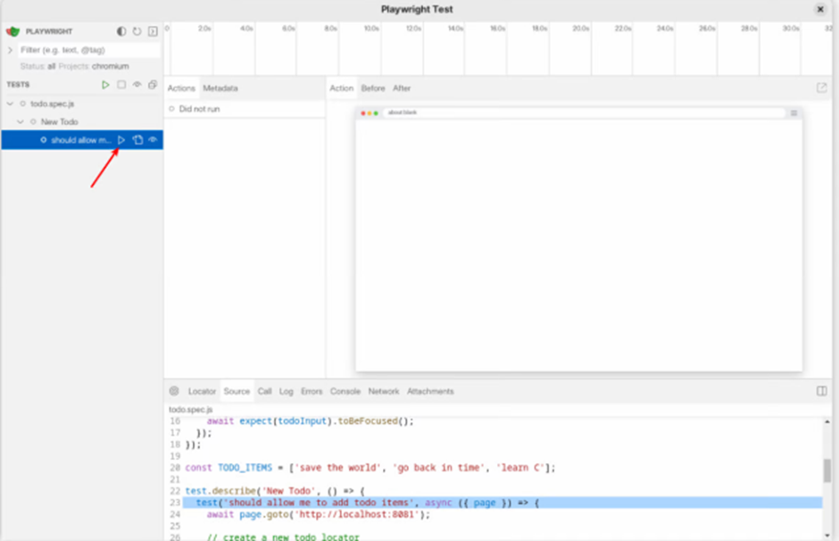
Task: Toggle the split panel layout icon
Action: (821, 391)
